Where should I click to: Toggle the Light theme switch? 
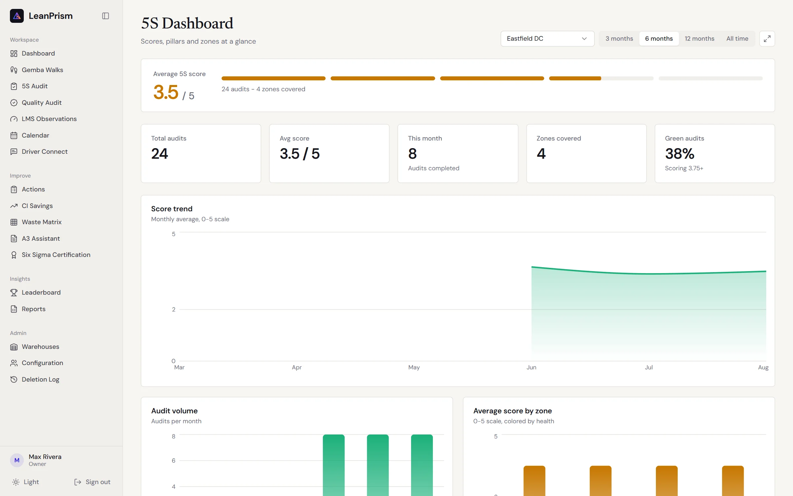(25, 482)
